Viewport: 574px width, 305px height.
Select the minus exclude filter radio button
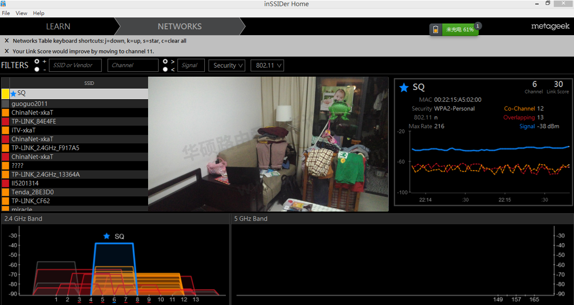37,69
